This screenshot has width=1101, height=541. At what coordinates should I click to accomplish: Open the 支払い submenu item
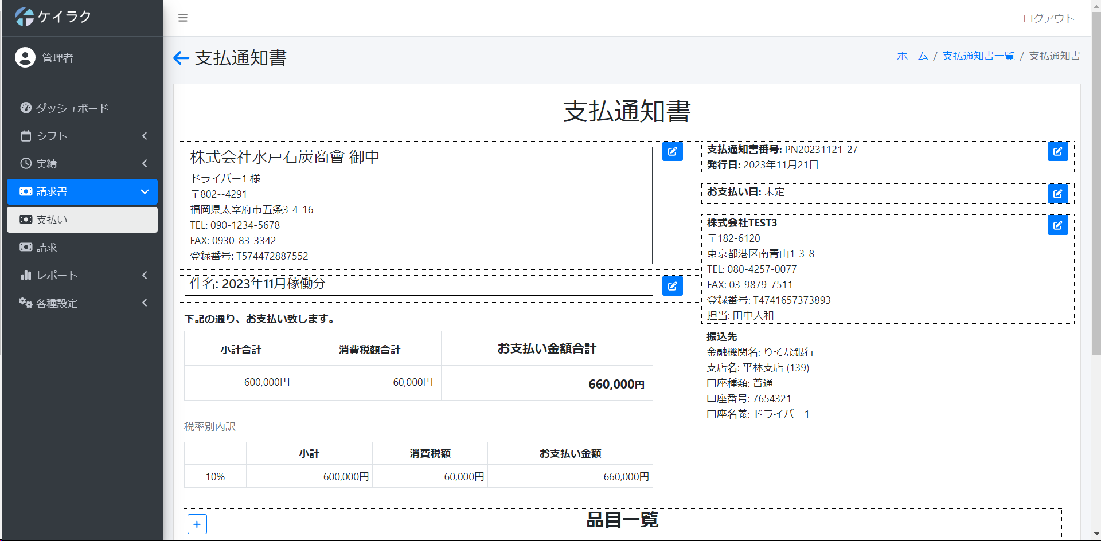click(82, 219)
